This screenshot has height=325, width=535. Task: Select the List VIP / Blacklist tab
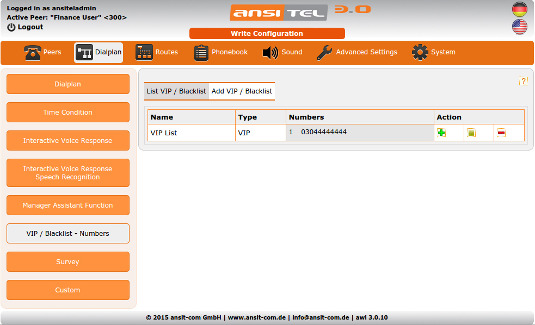[176, 91]
